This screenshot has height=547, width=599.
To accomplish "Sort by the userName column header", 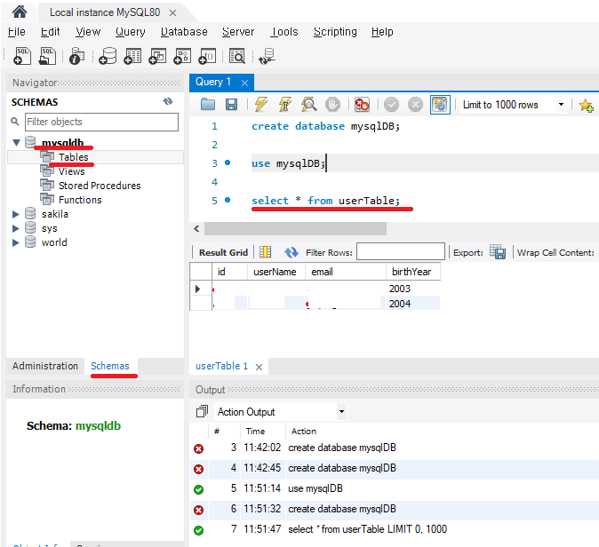I will coord(276,272).
